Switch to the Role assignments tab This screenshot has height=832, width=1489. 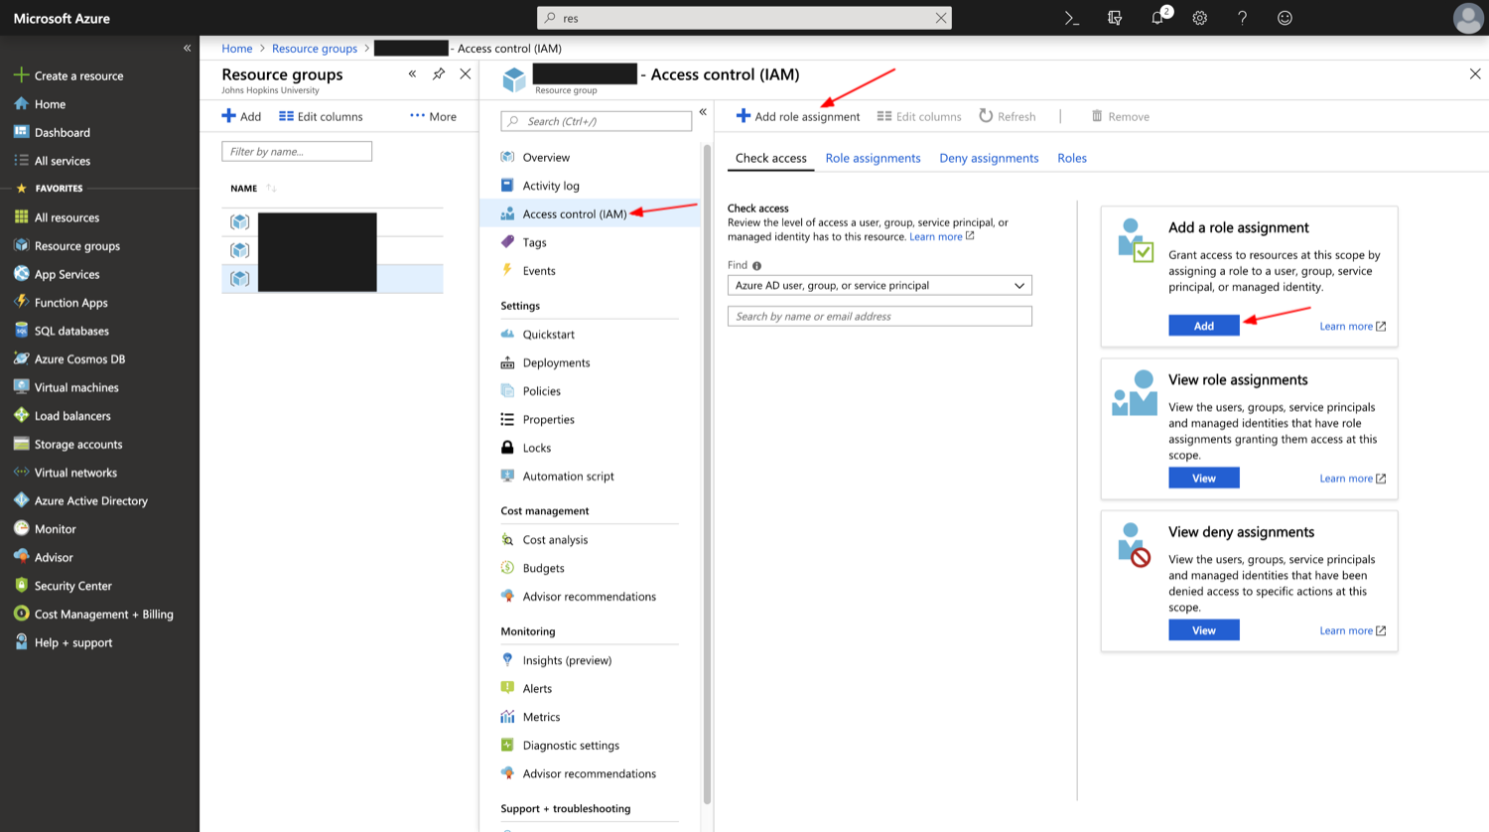[873, 158]
